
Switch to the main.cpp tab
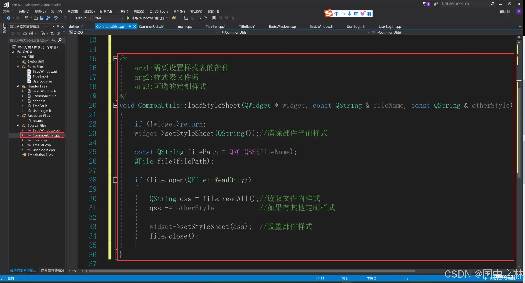tap(185, 26)
